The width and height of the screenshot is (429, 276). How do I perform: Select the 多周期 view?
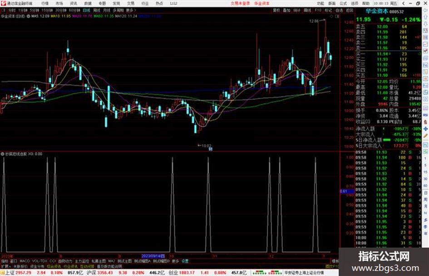(x=118, y=10)
